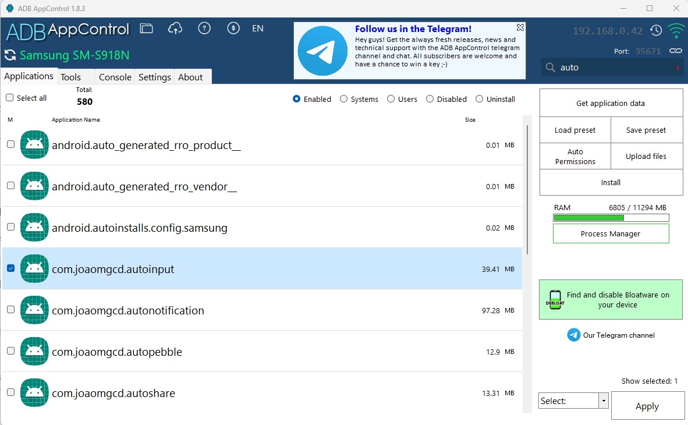Click android.auto_generated_rro_vendor__ app icon
The image size is (688, 425).
[x=34, y=186]
